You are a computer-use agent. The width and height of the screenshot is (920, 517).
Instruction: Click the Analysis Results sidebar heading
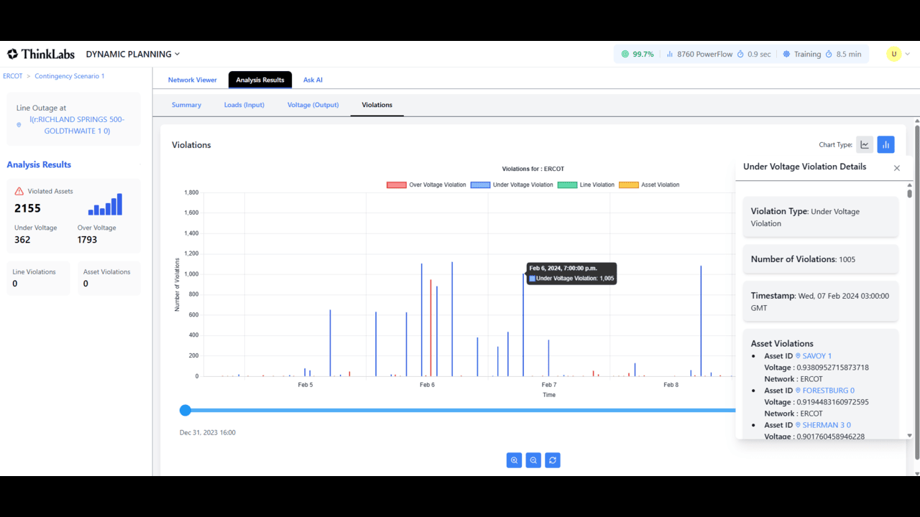point(39,164)
